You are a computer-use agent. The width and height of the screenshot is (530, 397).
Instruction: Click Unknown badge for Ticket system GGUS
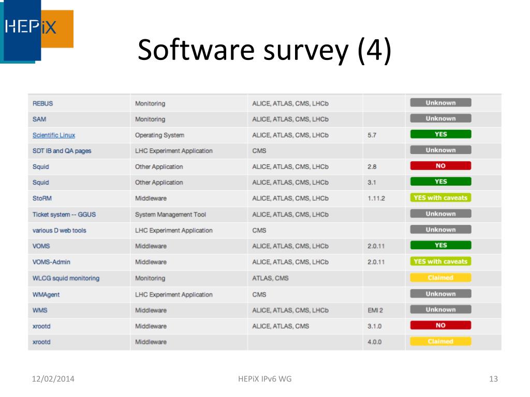(x=440, y=213)
